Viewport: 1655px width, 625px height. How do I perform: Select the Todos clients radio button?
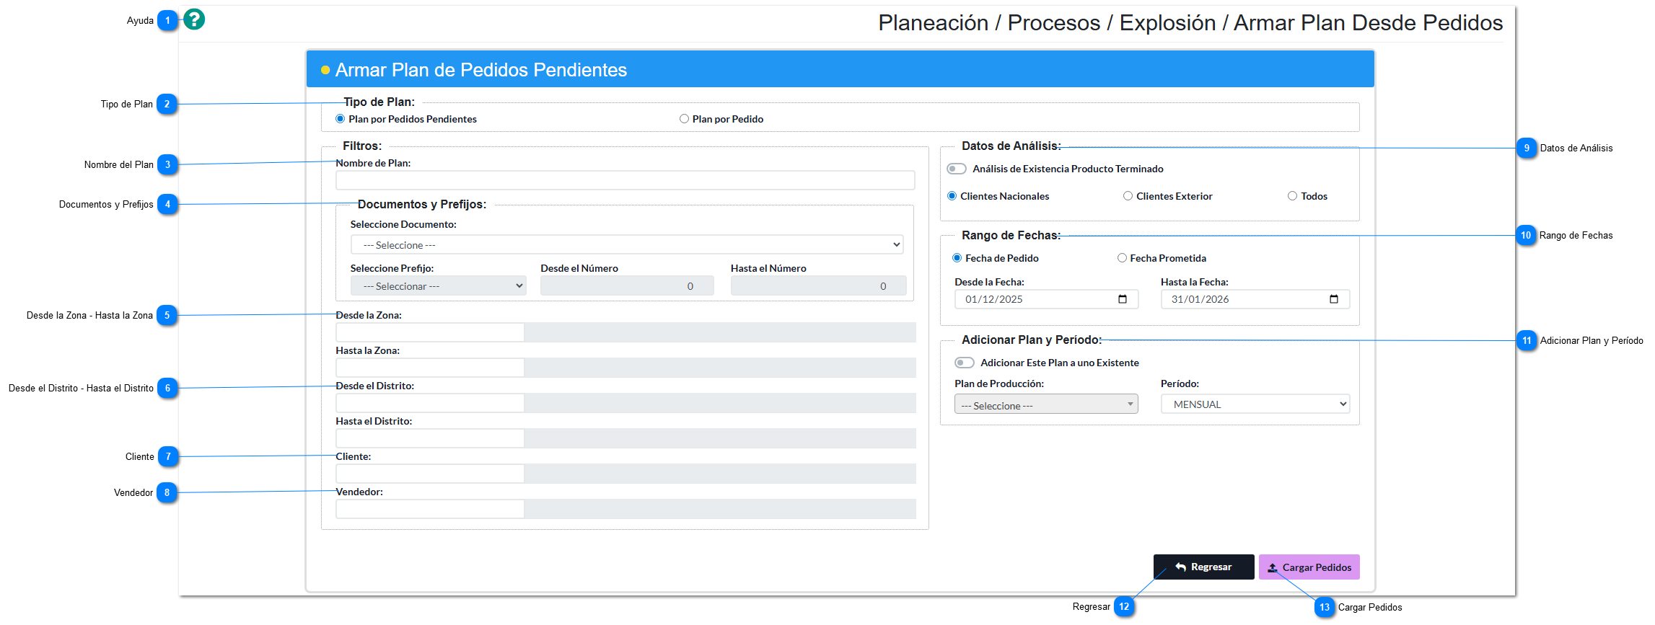1292,196
